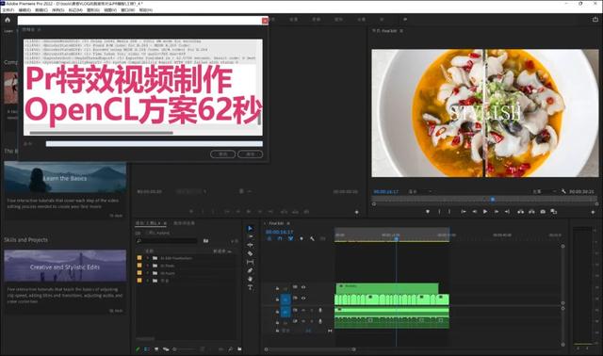Screen dimensions: 603x356
Task: Switch Project panel to list view
Action: [147, 349]
